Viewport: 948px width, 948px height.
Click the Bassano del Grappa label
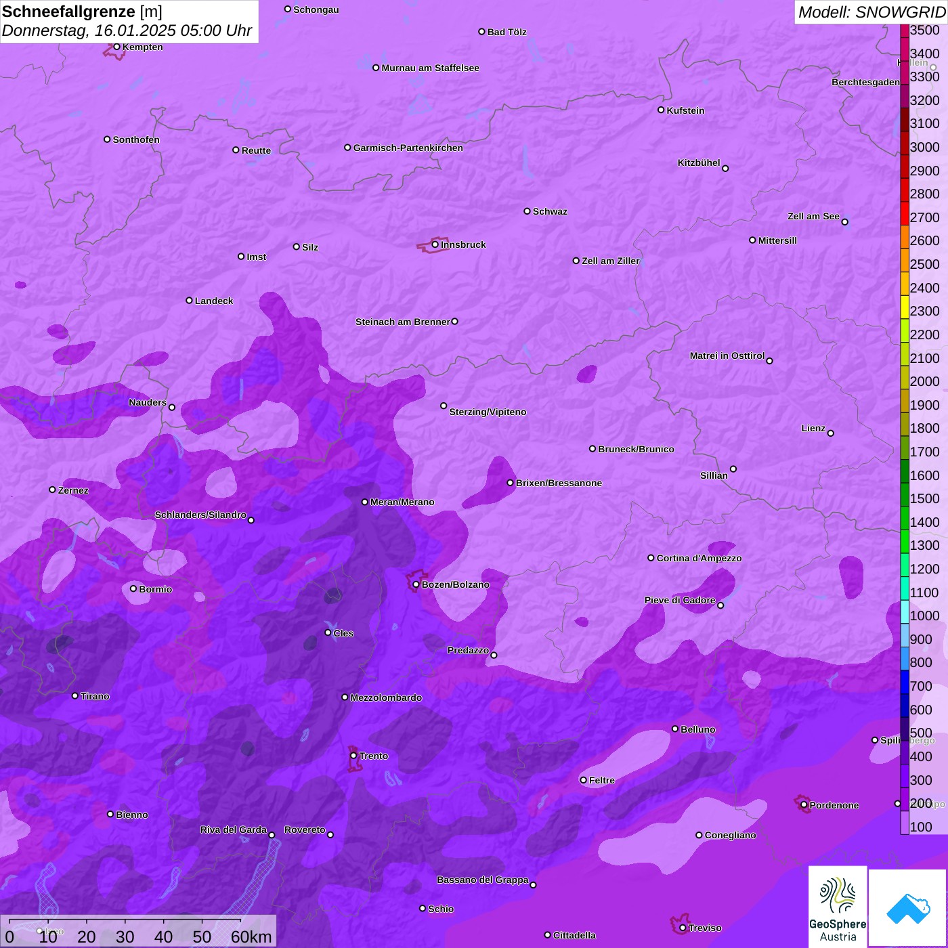tap(483, 880)
